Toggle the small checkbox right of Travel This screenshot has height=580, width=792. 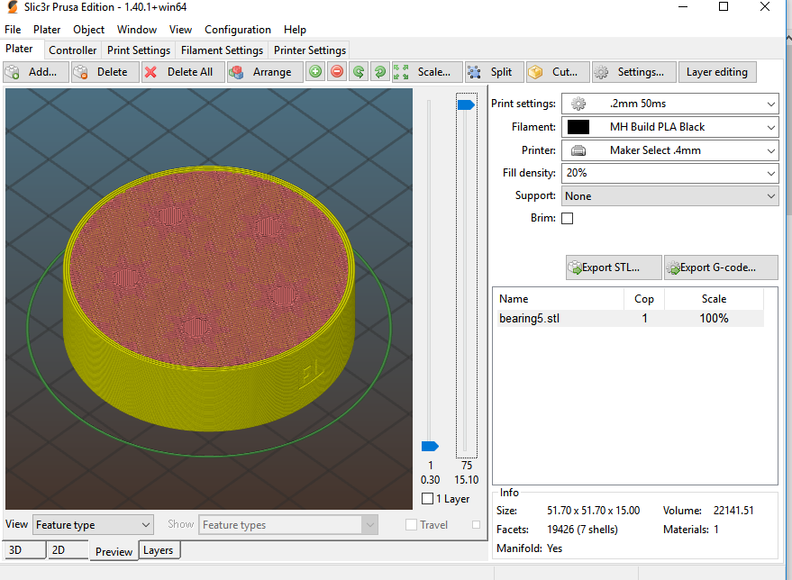tap(476, 525)
